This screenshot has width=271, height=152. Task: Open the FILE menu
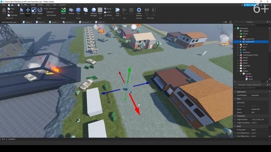3,5
